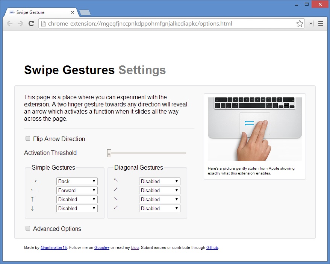Click the extensions overflow chevron
The image size is (330, 264).
[310, 23]
